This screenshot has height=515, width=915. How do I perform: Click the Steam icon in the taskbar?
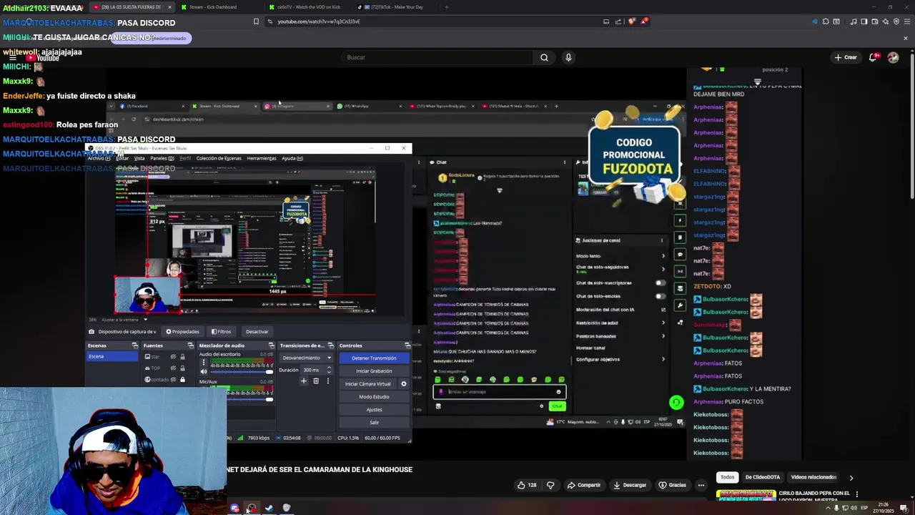click(x=269, y=509)
